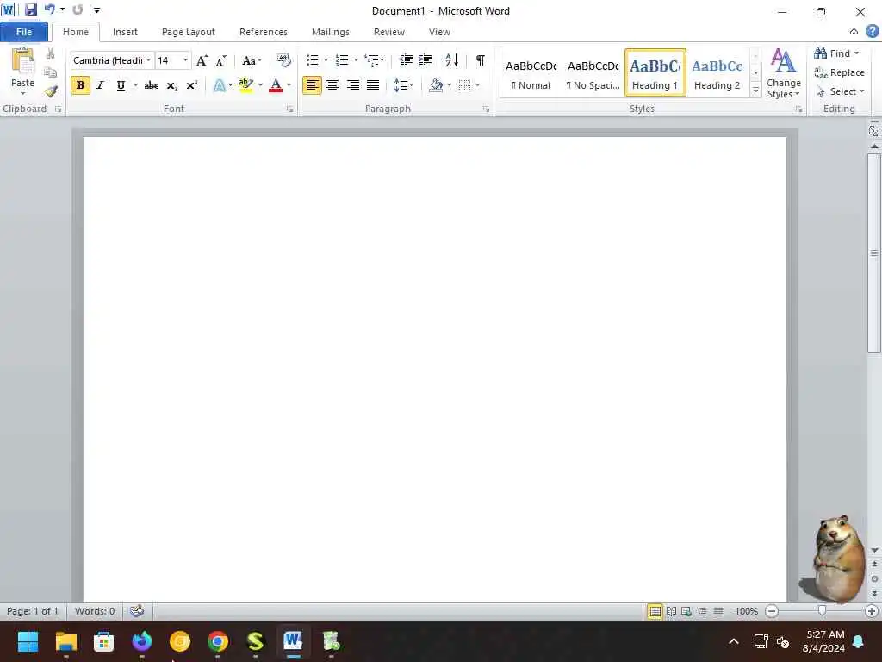The image size is (882, 662).
Task: Switch to the Mailings tab
Action: click(331, 32)
